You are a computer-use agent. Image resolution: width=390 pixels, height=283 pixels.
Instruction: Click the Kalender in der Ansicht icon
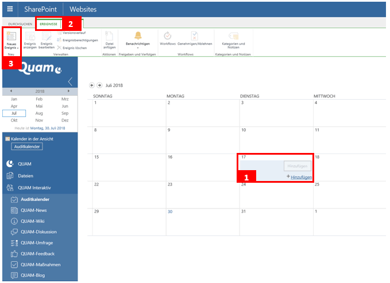point(7,139)
